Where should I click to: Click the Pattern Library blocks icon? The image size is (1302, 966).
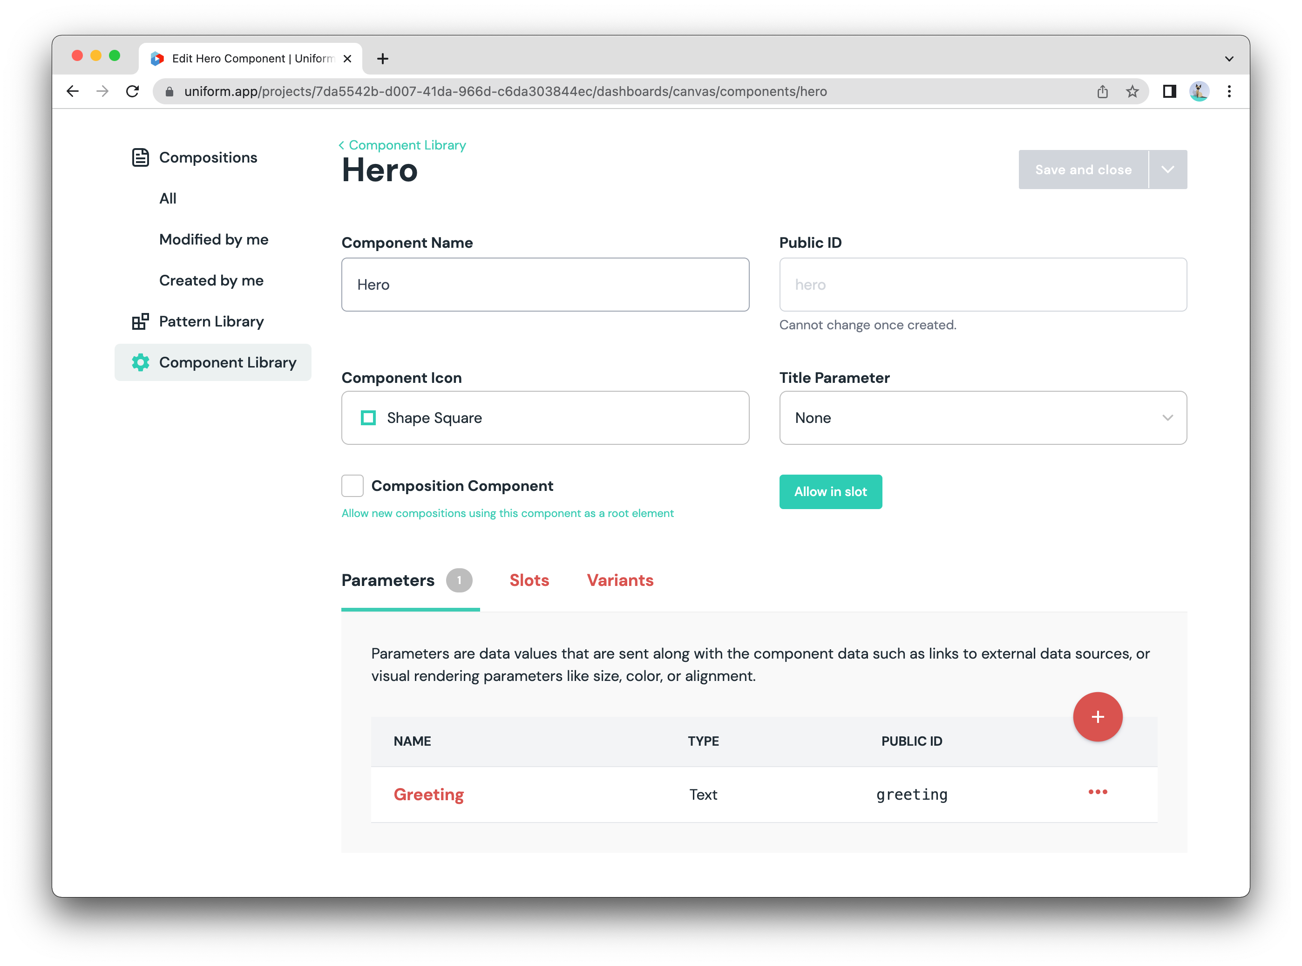[140, 321]
